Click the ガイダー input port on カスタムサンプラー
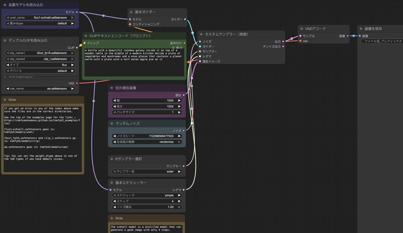This screenshot has width=403, height=233. 200,47
